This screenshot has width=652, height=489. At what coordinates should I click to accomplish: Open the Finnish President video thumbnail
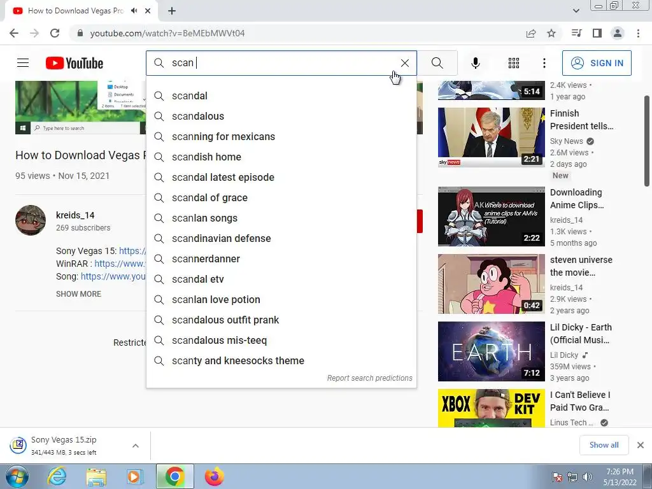pos(491,138)
